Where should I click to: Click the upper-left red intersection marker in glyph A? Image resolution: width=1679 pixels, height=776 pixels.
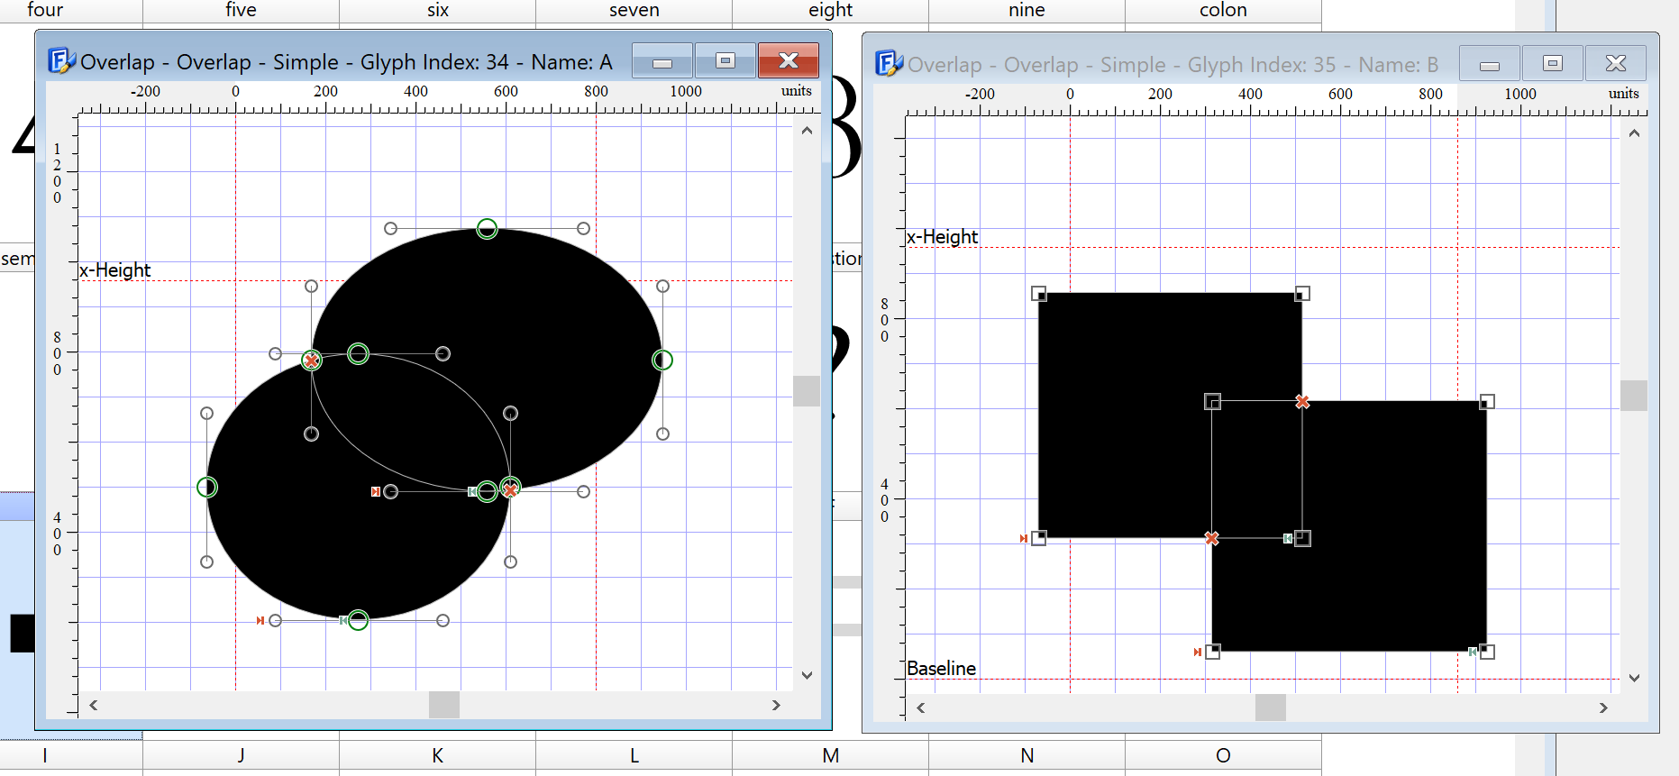(x=312, y=361)
